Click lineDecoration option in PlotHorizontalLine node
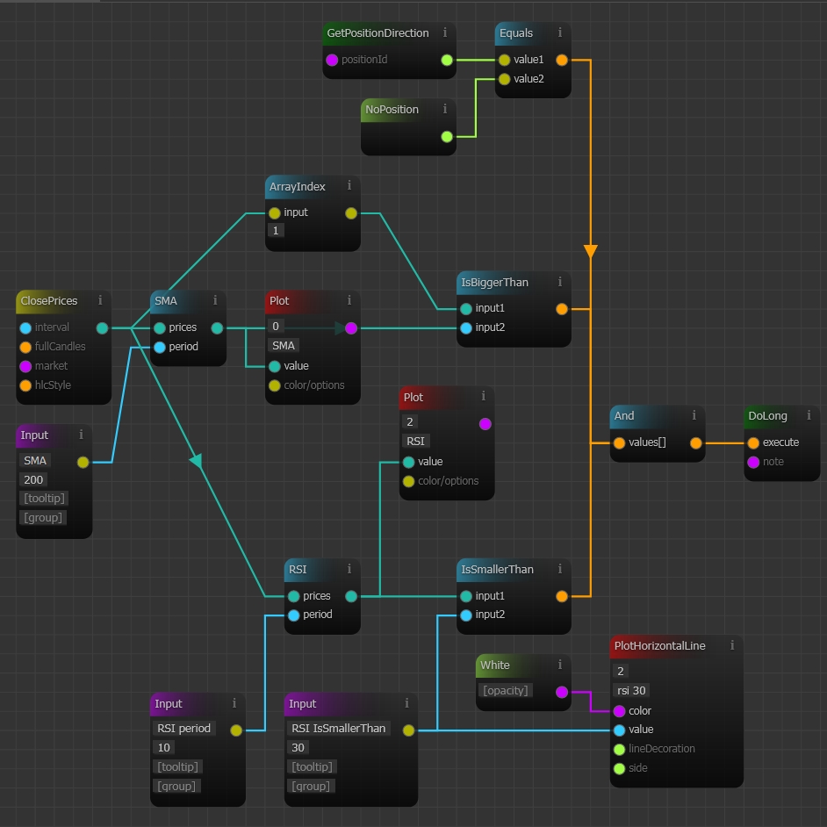 [620, 749]
